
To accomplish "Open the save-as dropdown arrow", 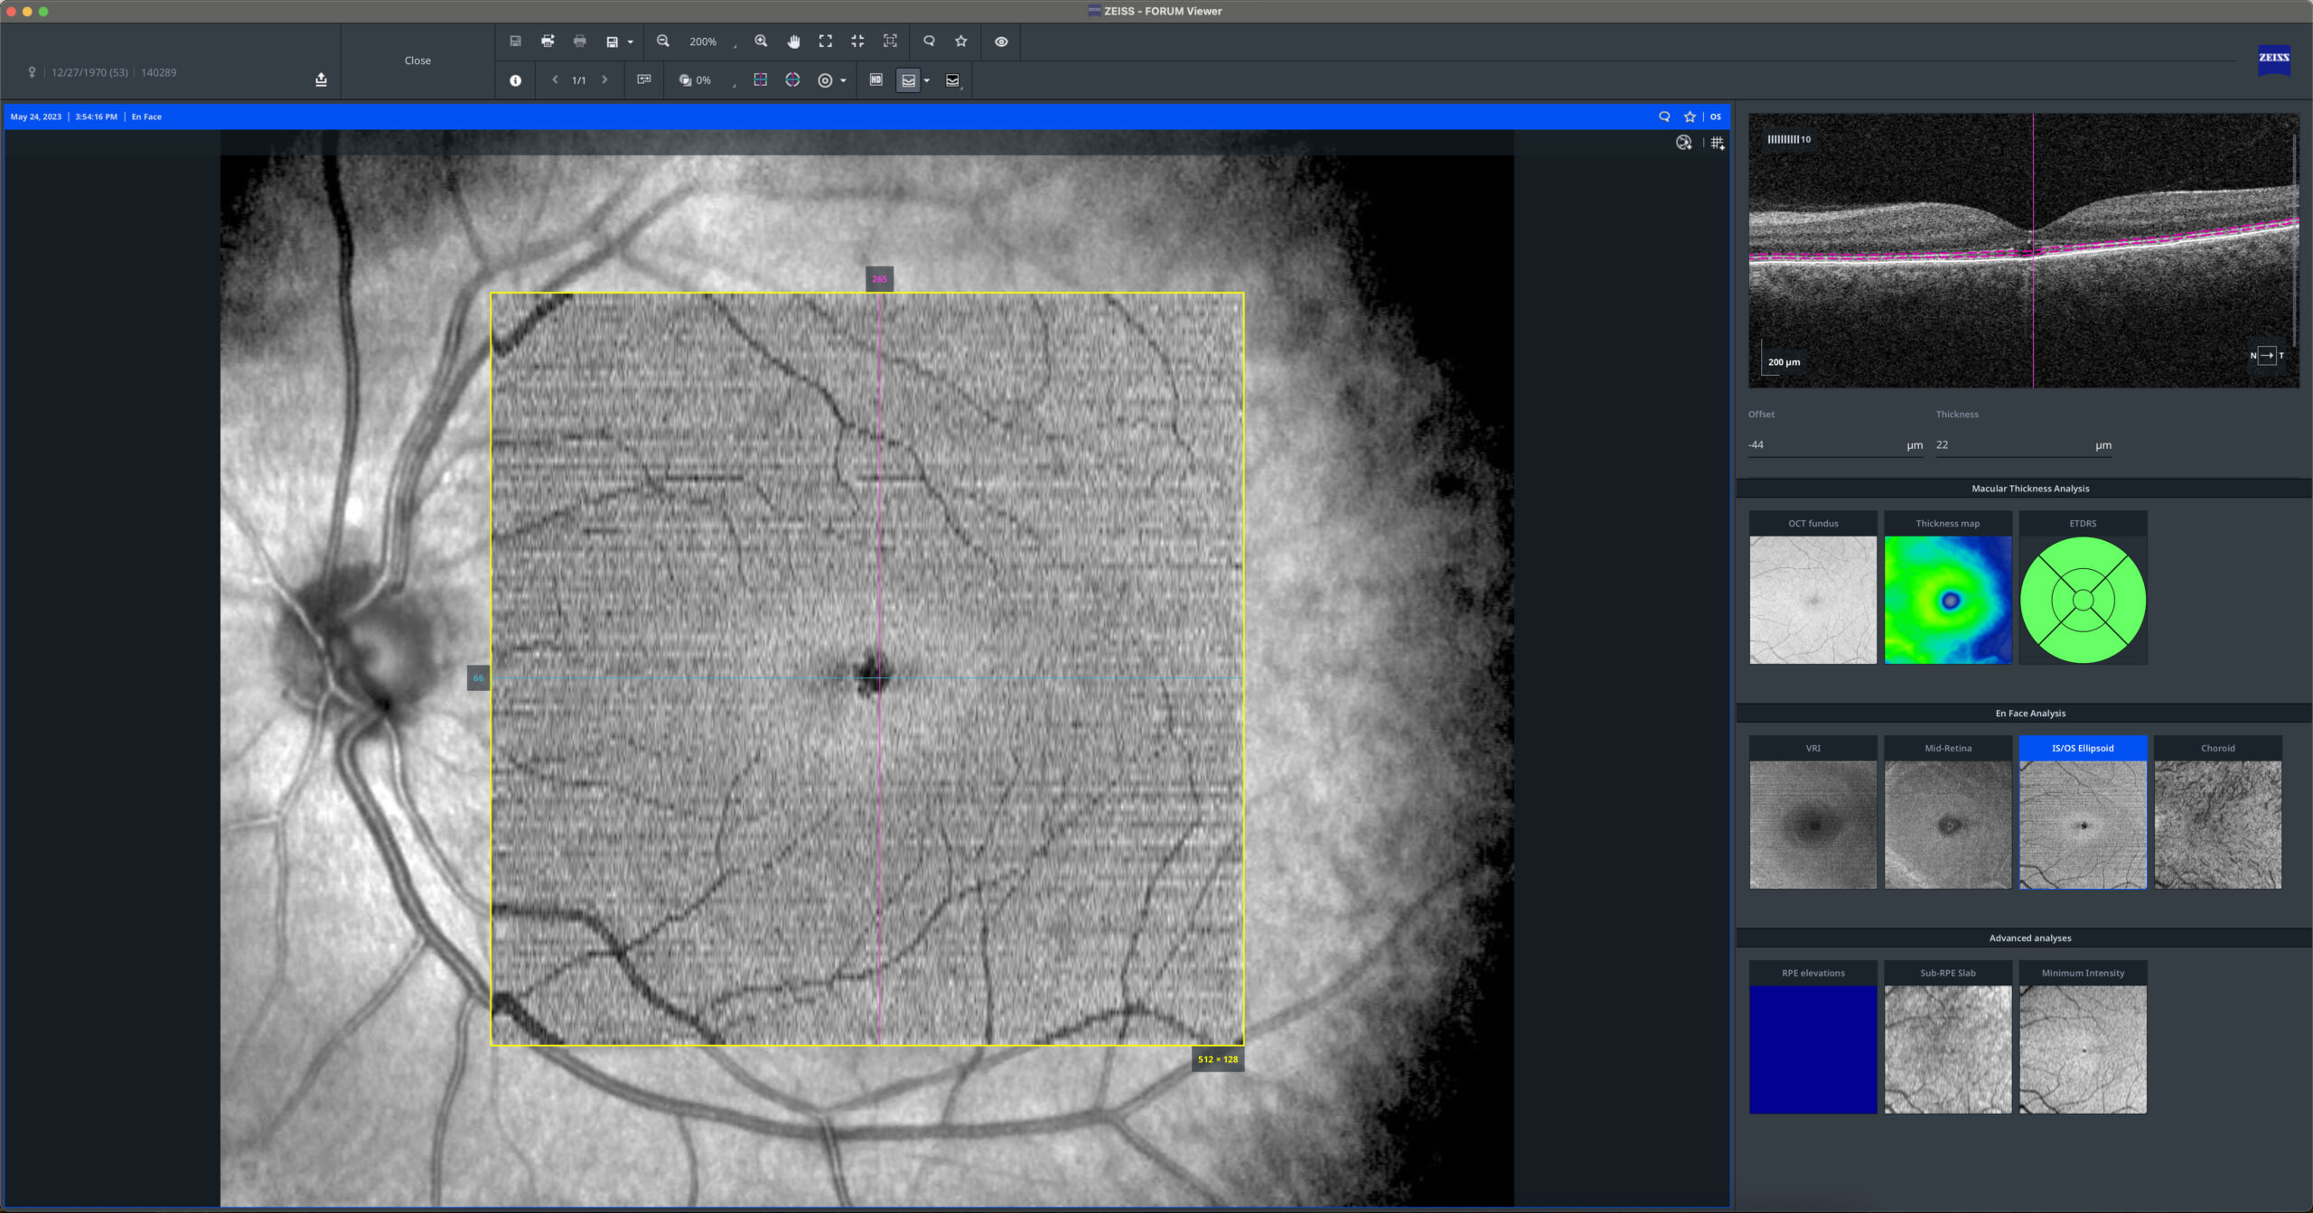I will (630, 42).
